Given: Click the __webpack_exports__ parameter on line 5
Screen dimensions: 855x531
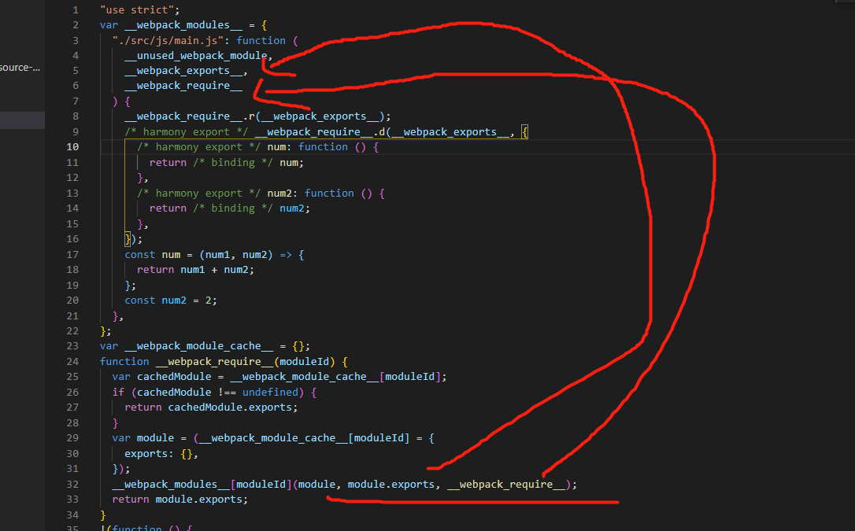Looking at the screenshot, I should point(183,71).
